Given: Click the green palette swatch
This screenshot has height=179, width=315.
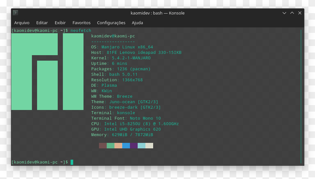Looking at the screenshot, I should tap(111, 145).
